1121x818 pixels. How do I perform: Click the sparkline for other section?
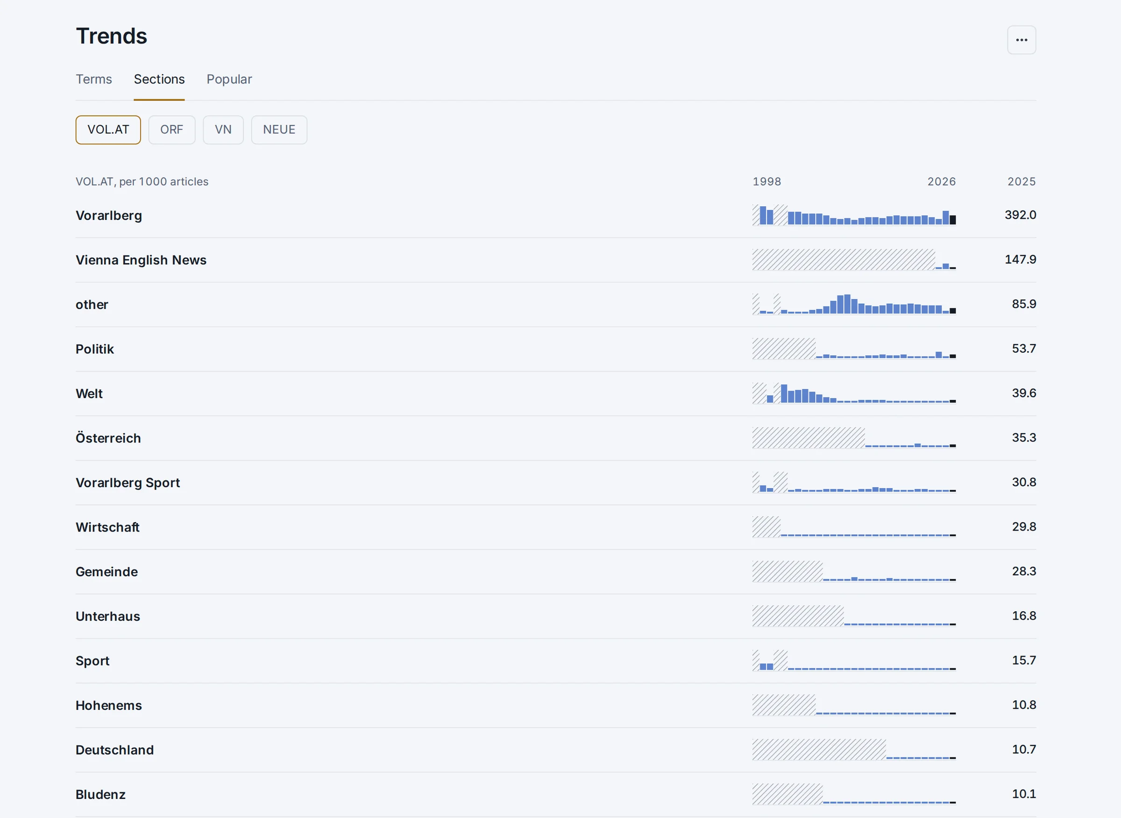tap(854, 304)
